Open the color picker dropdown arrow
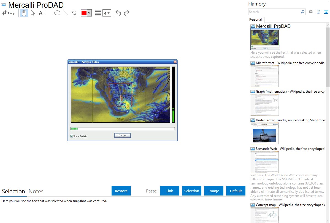 [x=89, y=13]
